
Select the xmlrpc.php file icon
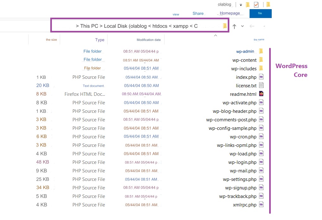[x=261, y=205]
